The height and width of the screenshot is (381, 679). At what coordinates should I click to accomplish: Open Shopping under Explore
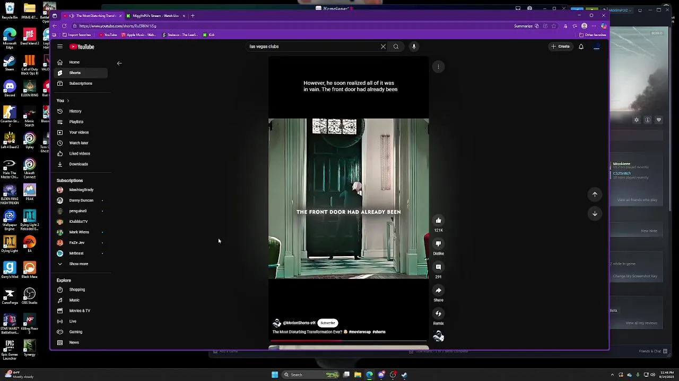pyautogui.click(x=81, y=289)
